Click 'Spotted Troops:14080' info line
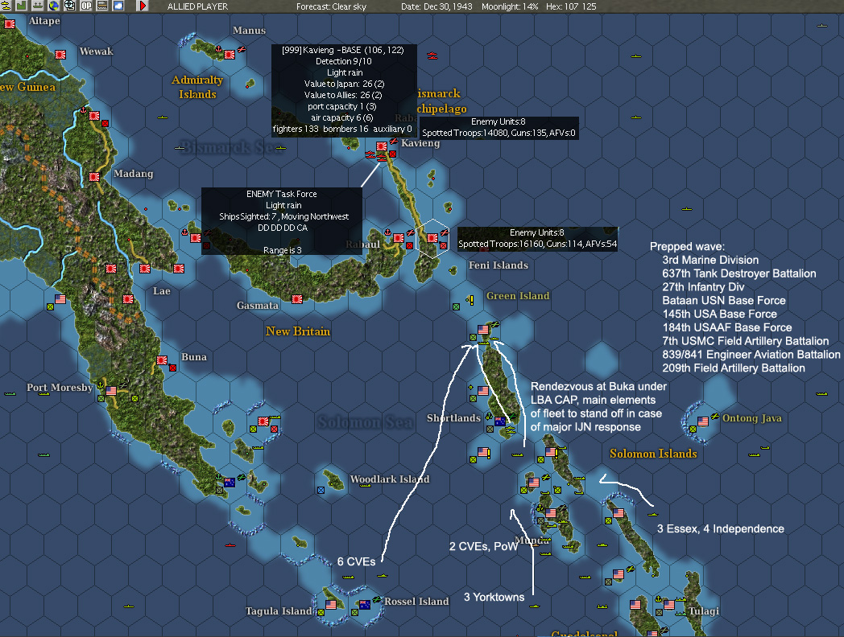Viewport: 844px width, 637px height. [x=499, y=133]
